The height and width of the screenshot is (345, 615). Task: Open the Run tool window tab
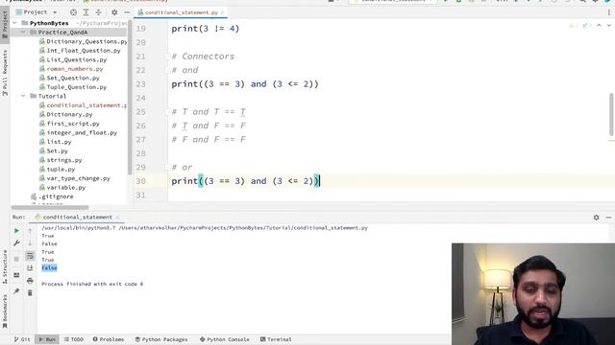pyautogui.click(x=47, y=339)
